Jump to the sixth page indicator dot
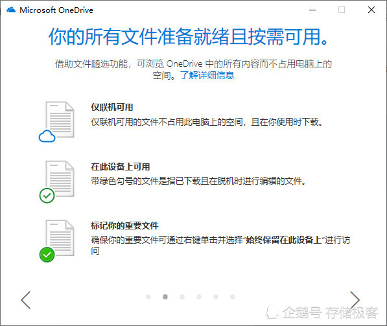This screenshot has height=326, width=387. (233, 297)
